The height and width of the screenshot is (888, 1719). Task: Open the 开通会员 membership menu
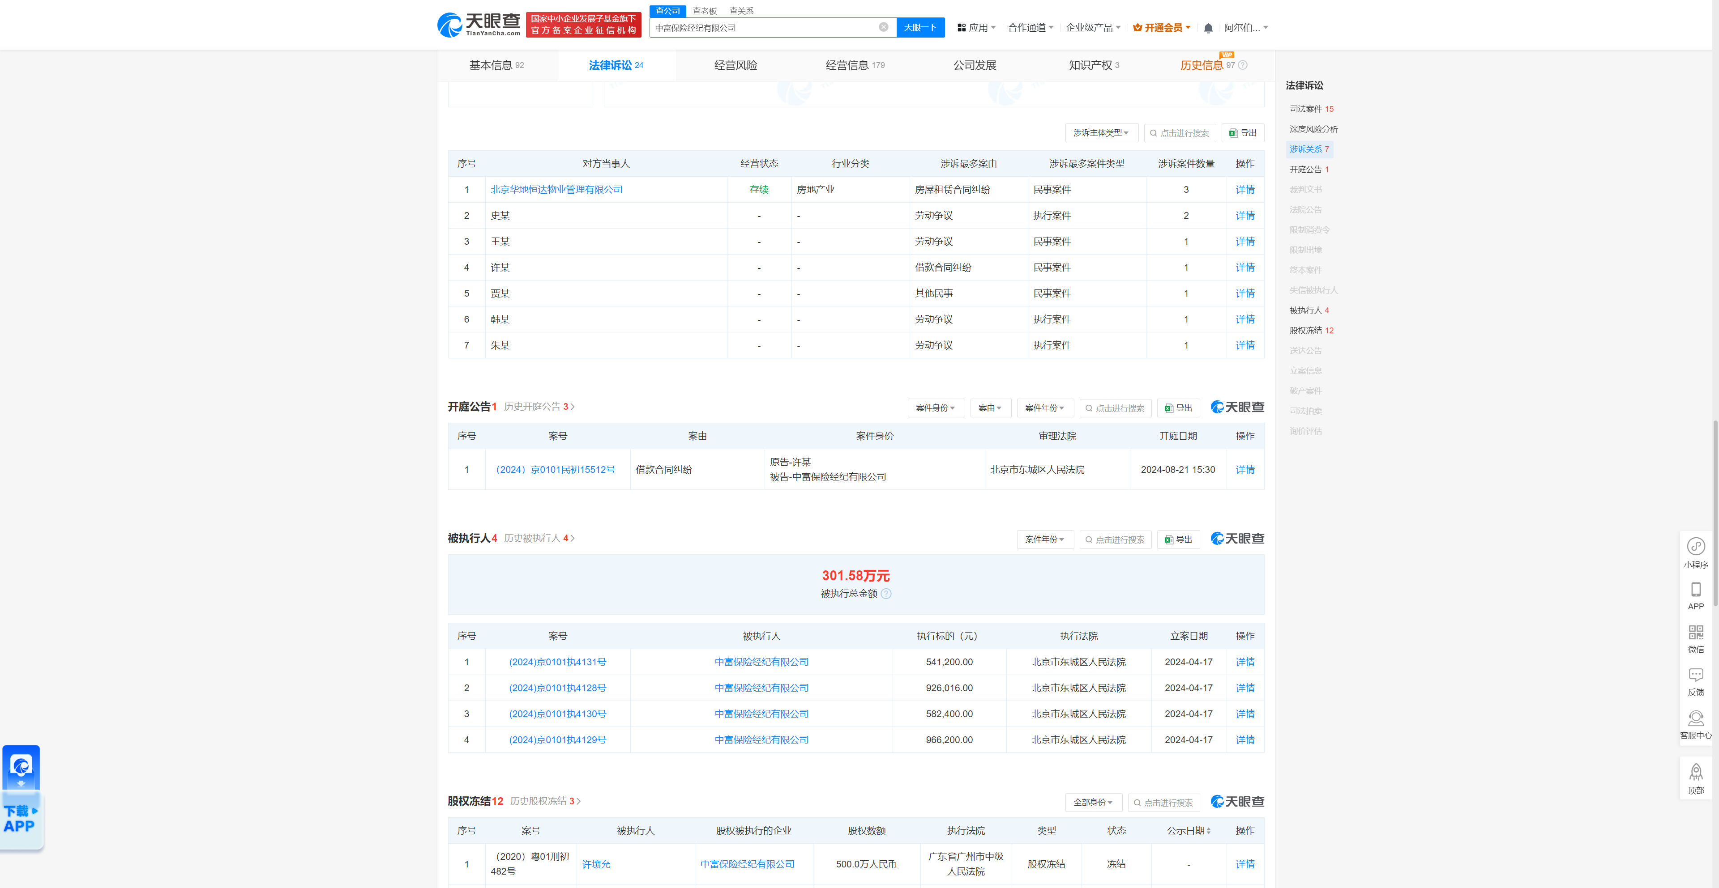point(1162,28)
